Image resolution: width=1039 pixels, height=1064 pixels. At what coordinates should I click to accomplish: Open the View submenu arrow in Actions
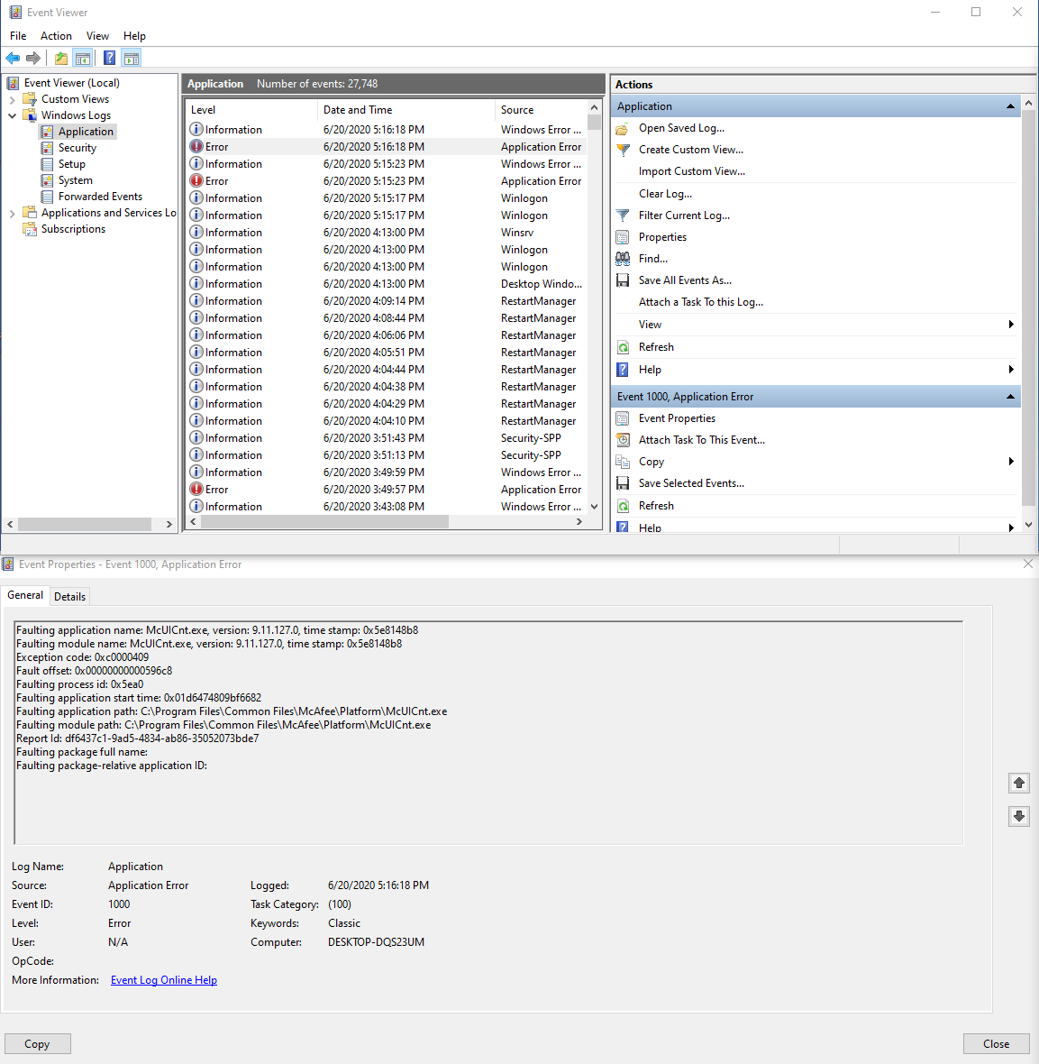tap(1011, 325)
